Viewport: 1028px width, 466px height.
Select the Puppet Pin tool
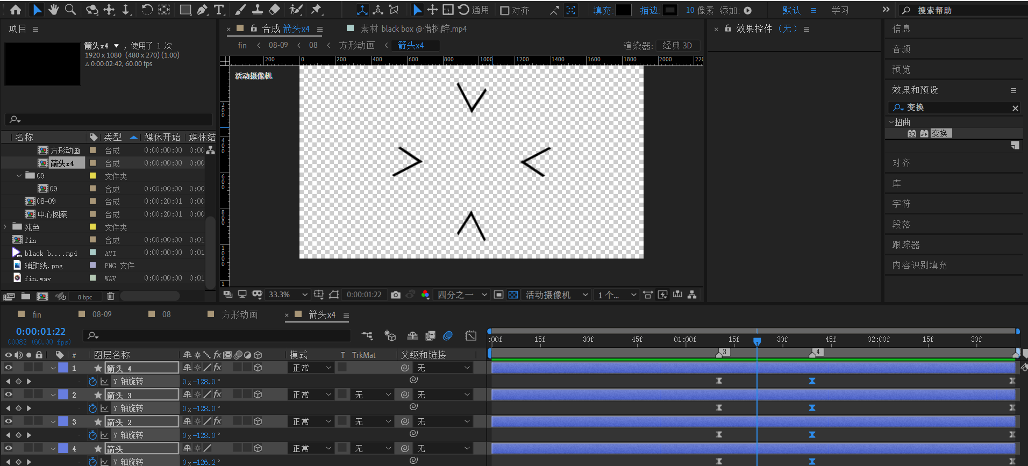coord(317,10)
